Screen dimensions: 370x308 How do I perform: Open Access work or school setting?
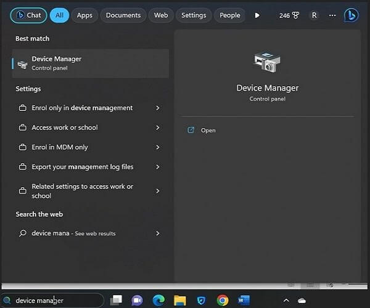pyautogui.click(x=91, y=128)
